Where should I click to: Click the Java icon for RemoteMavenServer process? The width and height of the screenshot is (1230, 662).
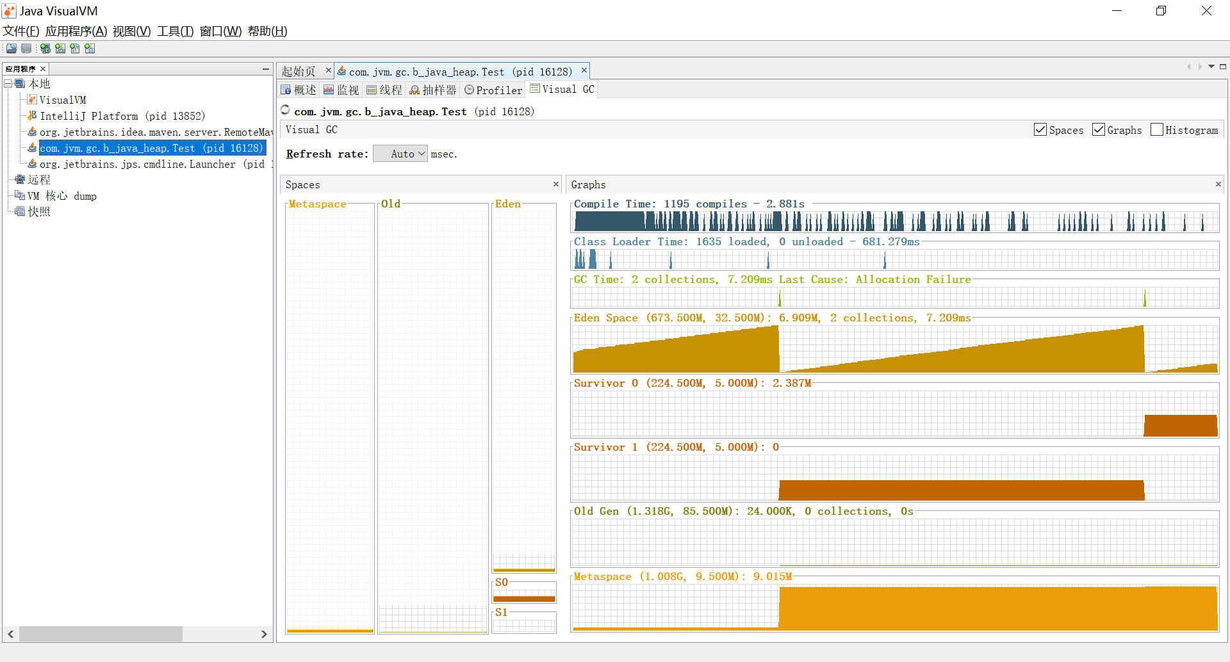32,132
